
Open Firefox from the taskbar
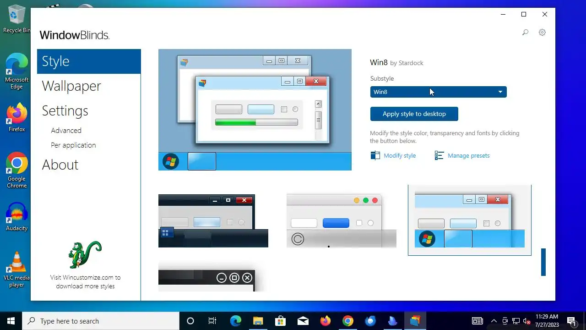(x=325, y=321)
